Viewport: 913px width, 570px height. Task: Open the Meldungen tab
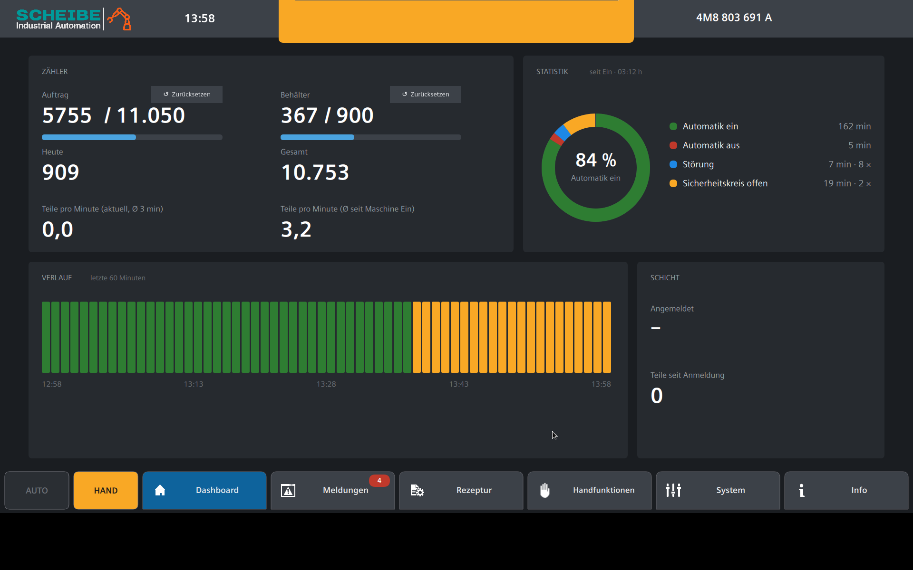click(333, 490)
